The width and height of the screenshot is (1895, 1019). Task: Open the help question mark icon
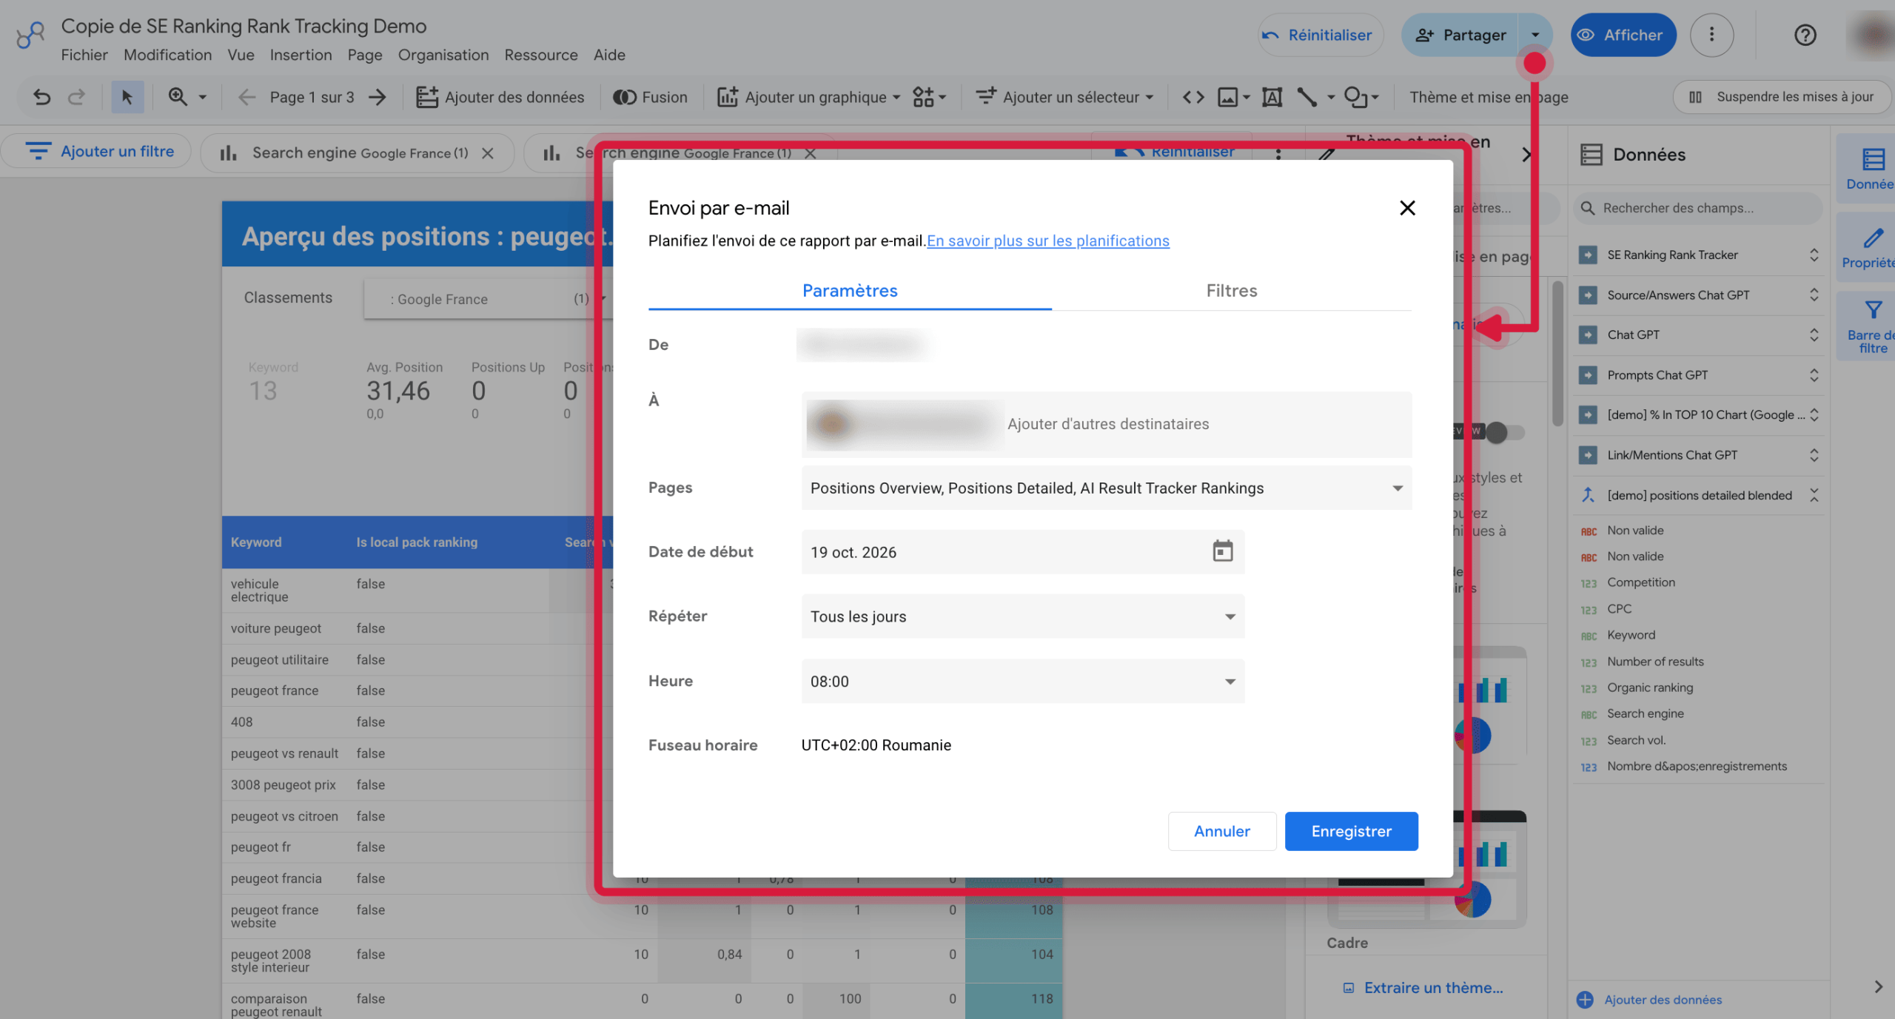point(1805,35)
